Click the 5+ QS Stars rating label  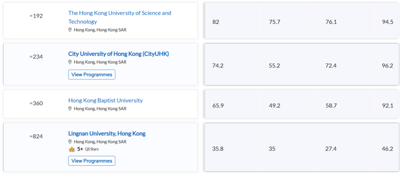(88, 149)
